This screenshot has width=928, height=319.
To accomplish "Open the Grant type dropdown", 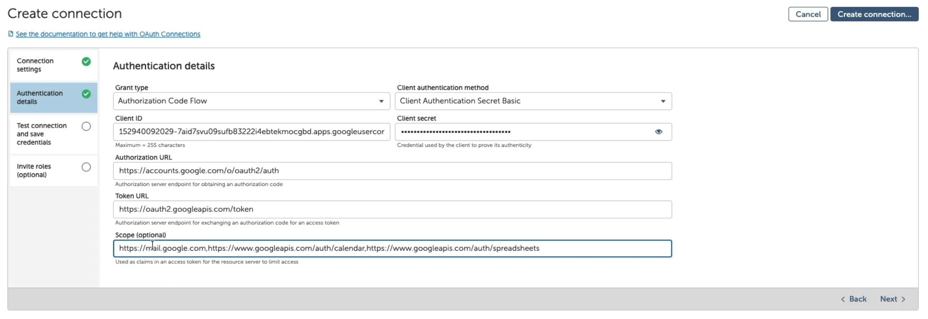I will 251,101.
